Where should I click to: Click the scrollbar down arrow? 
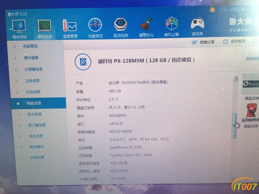(232, 179)
